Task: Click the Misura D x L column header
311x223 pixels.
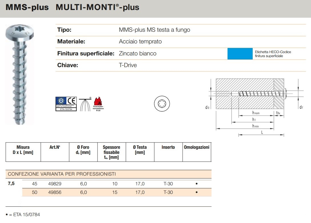Action: click(23, 152)
